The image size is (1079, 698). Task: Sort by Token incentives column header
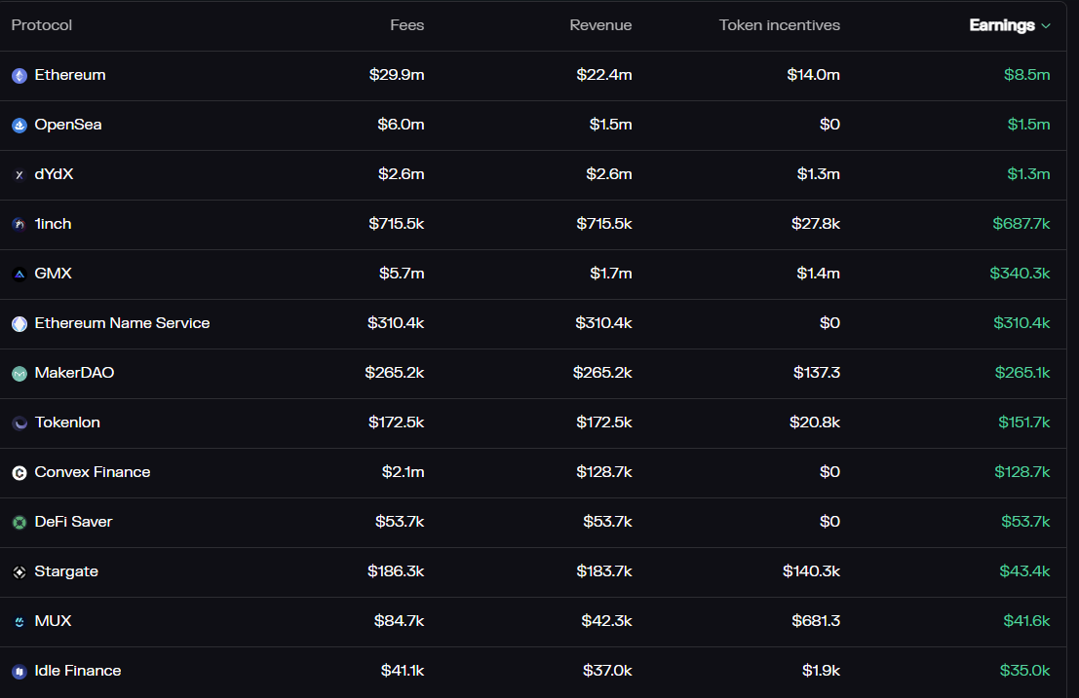(779, 25)
